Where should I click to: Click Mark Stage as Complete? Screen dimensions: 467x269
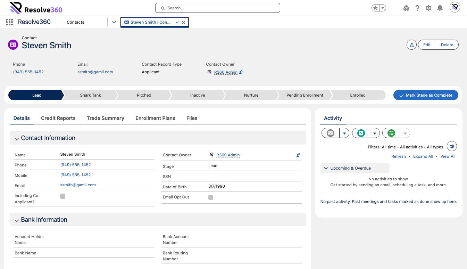(426, 95)
